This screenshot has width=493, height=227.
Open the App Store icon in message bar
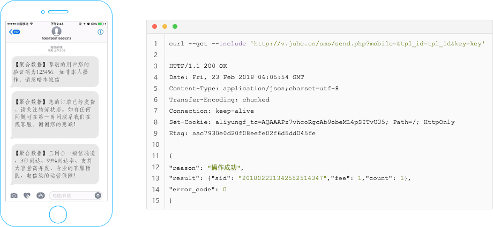(40, 195)
